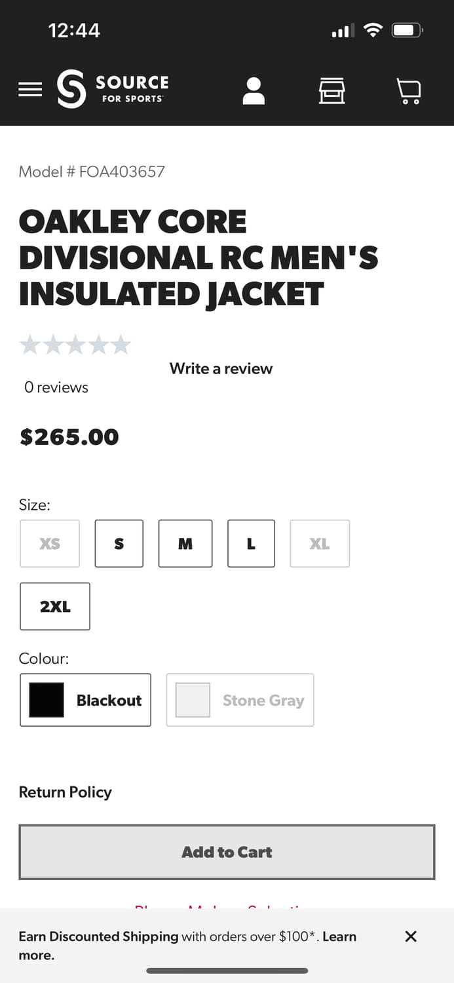Open the Return Policy link
Image resolution: width=454 pixels, height=983 pixels.
coord(65,792)
